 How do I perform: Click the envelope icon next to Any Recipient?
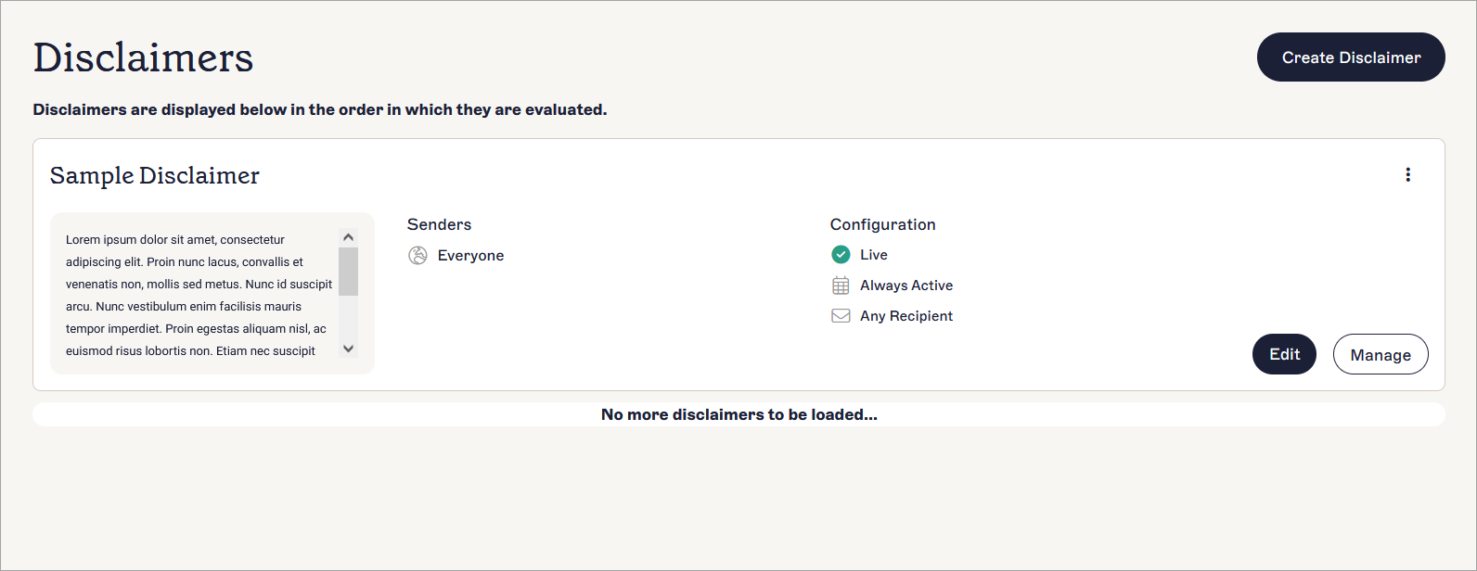pyautogui.click(x=841, y=315)
